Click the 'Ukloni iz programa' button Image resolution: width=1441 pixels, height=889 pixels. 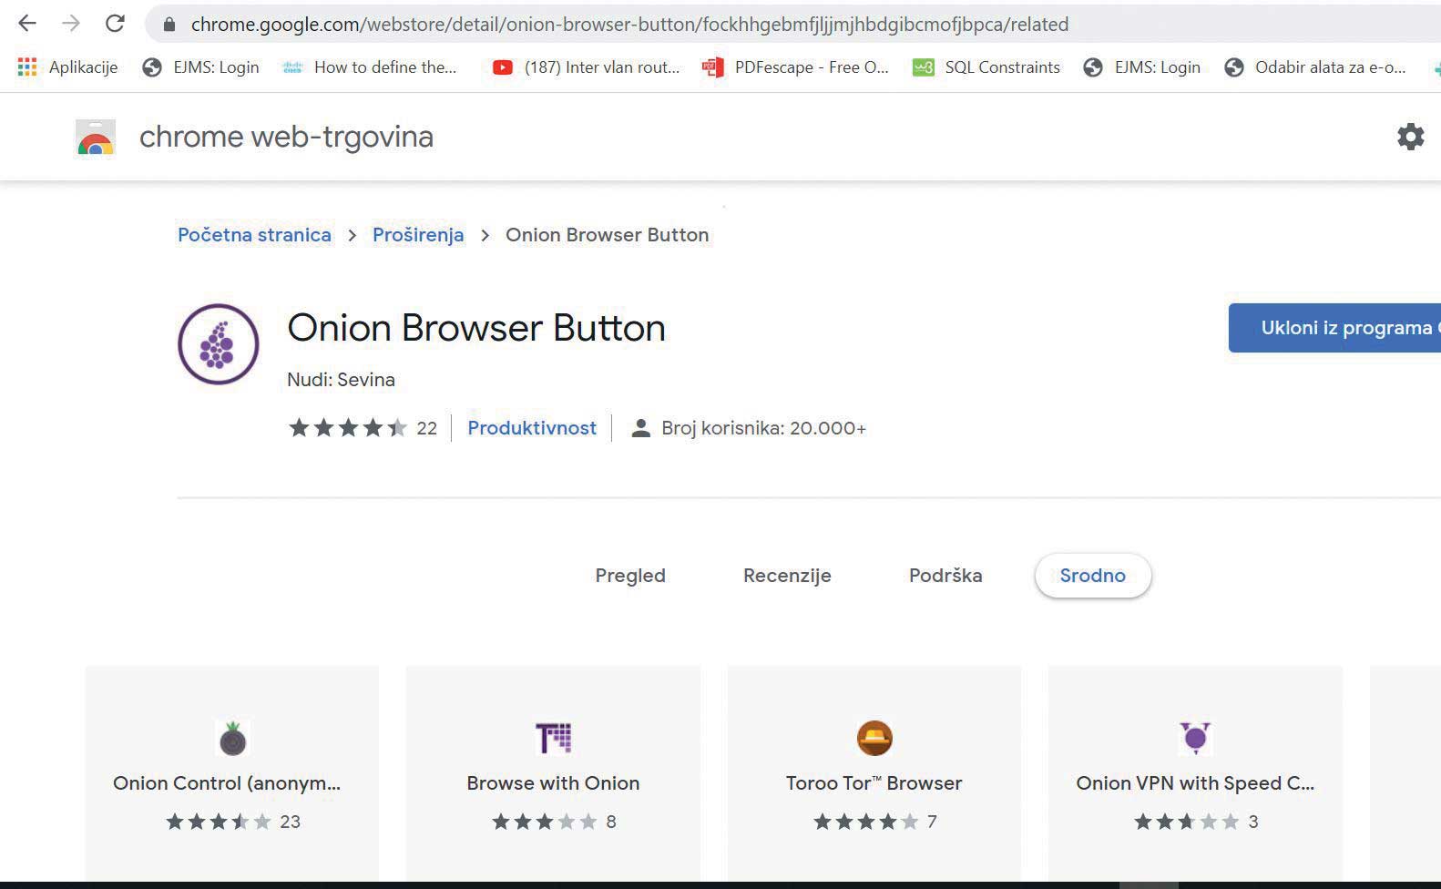tap(1334, 328)
